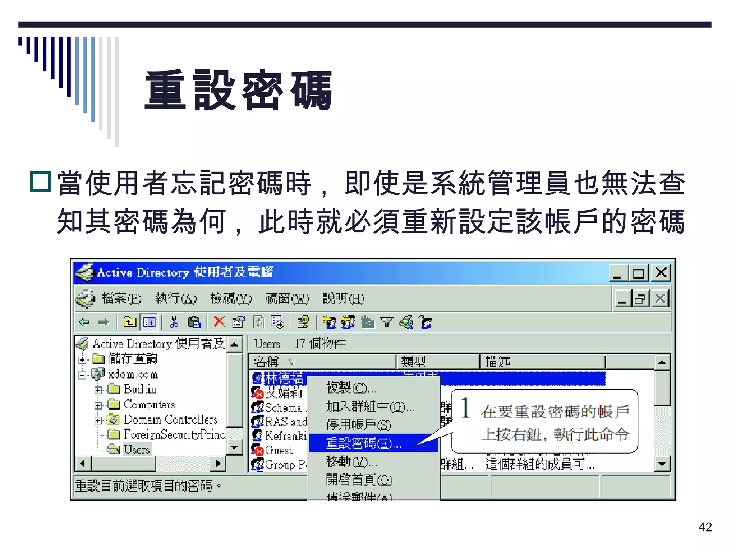This screenshot has width=736, height=552.
Task: Expand the Computers folder node
Action: click(98, 405)
